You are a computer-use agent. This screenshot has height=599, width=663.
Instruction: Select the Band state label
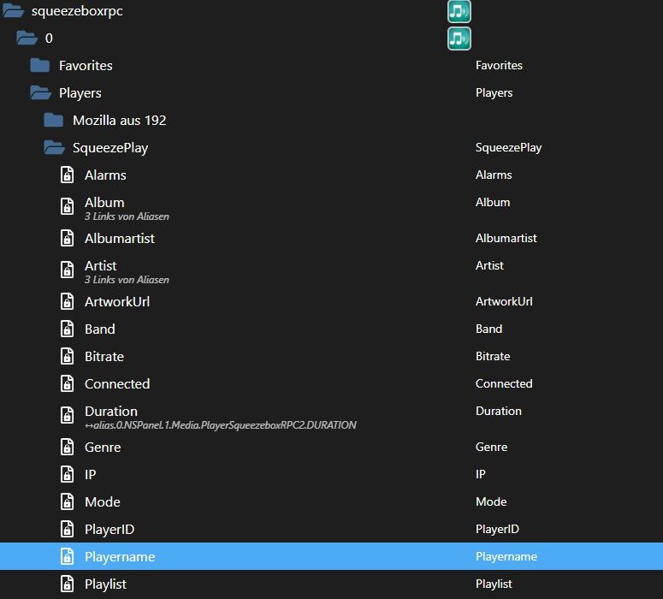pos(100,329)
